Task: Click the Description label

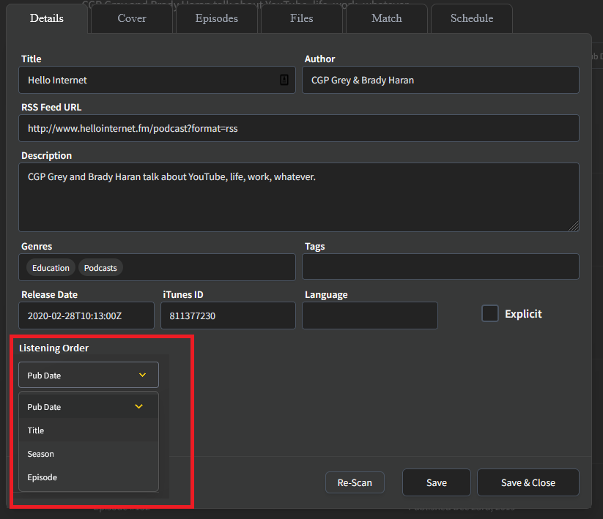Action: [47, 156]
